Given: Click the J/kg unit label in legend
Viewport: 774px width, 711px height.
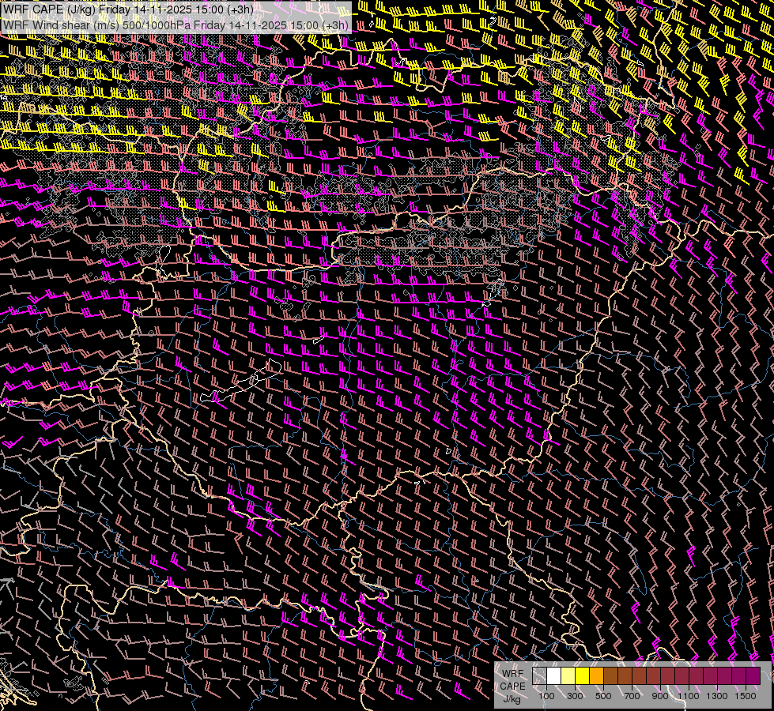Looking at the screenshot, I should click(x=512, y=699).
